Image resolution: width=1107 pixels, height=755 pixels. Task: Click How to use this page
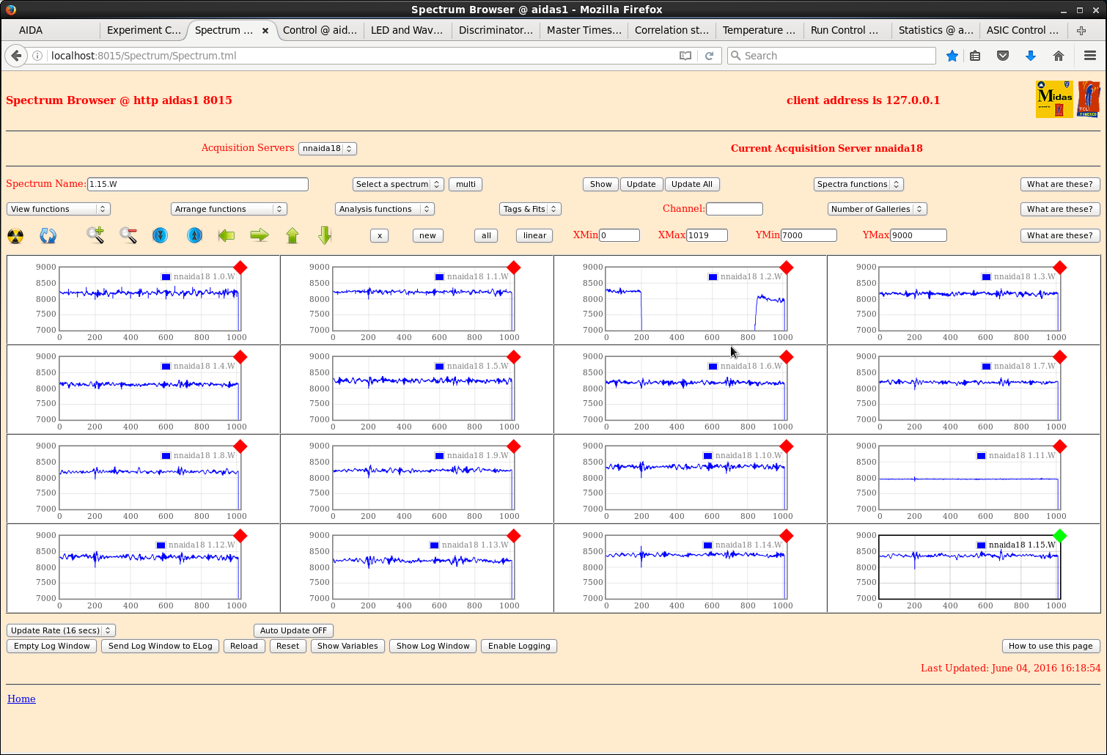(x=1051, y=646)
